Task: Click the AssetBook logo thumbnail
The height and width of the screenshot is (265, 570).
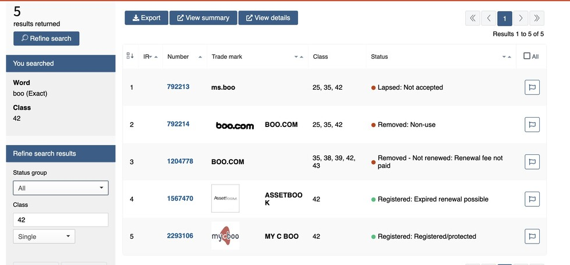Action: click(x=225, y=199)
